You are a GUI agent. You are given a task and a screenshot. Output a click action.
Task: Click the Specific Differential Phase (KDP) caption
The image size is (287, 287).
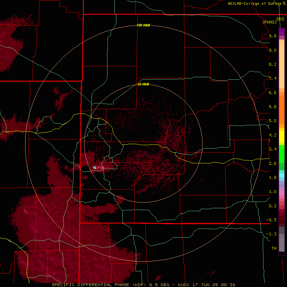click(x=99, y=285)
